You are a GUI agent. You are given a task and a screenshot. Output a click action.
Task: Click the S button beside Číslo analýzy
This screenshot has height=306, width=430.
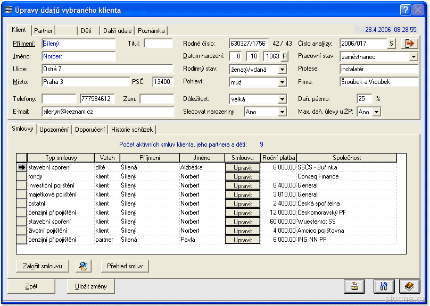coord(392,44)
